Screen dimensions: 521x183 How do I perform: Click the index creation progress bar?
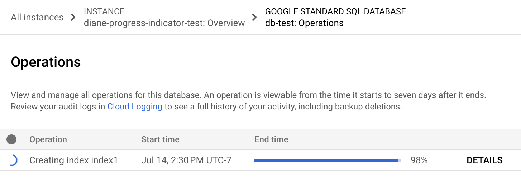[328, 161]
